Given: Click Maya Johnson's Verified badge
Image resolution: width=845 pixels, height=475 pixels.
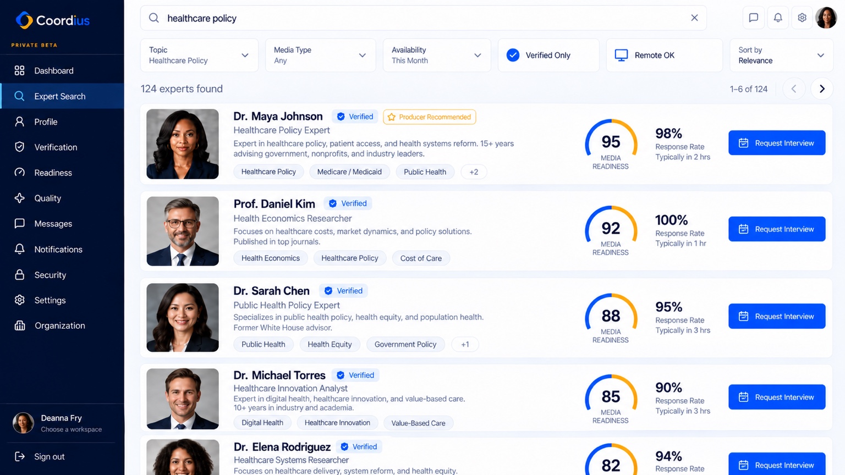Looking at the screenshot, I should tap(355, 117).
